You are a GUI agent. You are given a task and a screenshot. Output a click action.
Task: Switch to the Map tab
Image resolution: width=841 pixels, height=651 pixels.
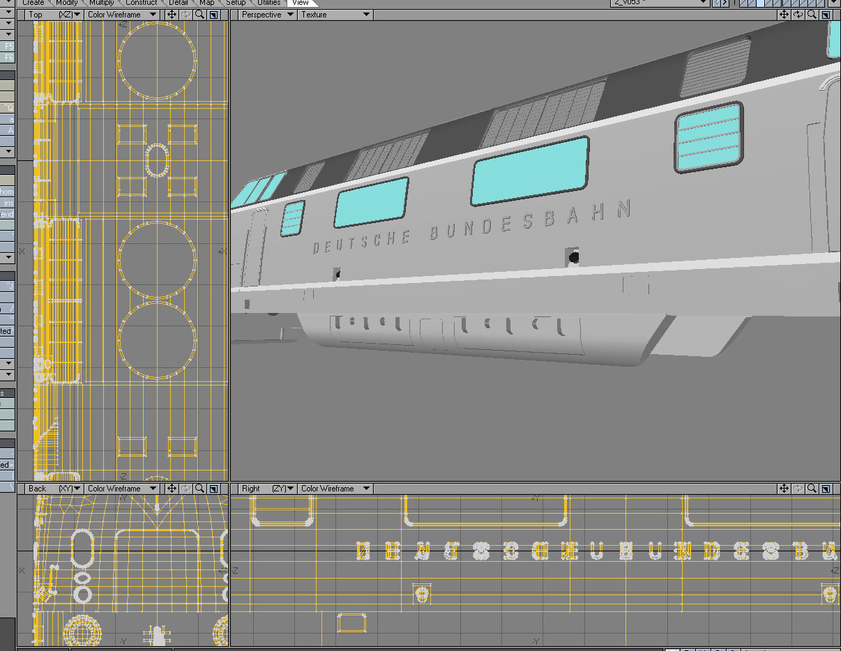207,3
